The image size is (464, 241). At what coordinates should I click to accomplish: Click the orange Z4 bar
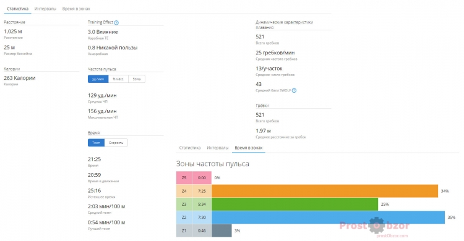325,191
